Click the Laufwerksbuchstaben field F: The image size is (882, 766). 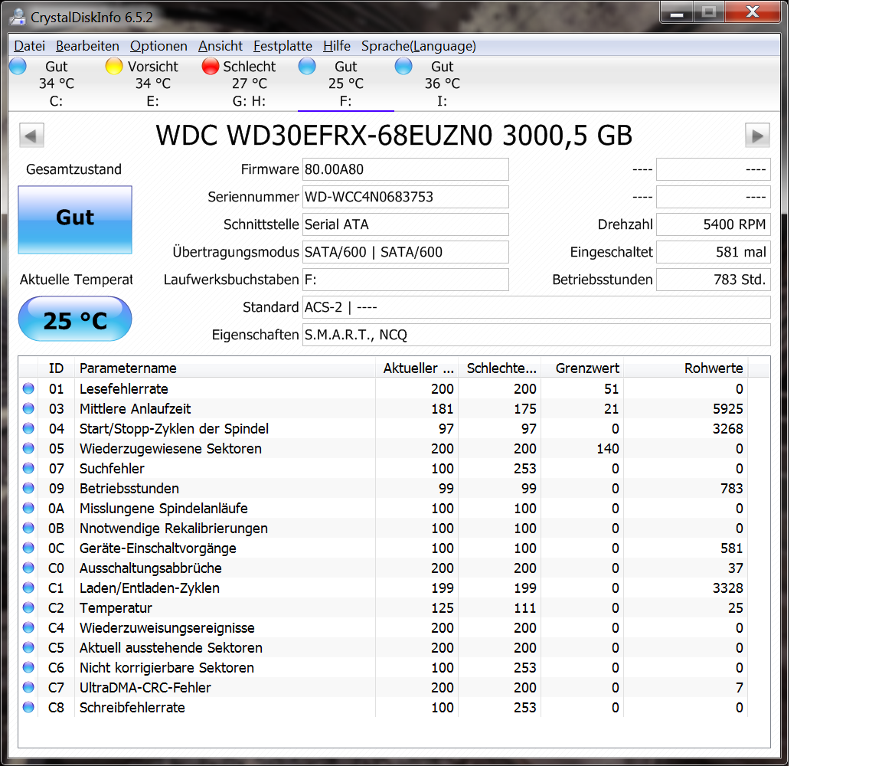click(x=406, y=280)
